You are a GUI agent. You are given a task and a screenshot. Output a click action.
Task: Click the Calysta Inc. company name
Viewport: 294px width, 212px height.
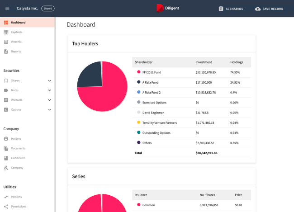[28, 9]
